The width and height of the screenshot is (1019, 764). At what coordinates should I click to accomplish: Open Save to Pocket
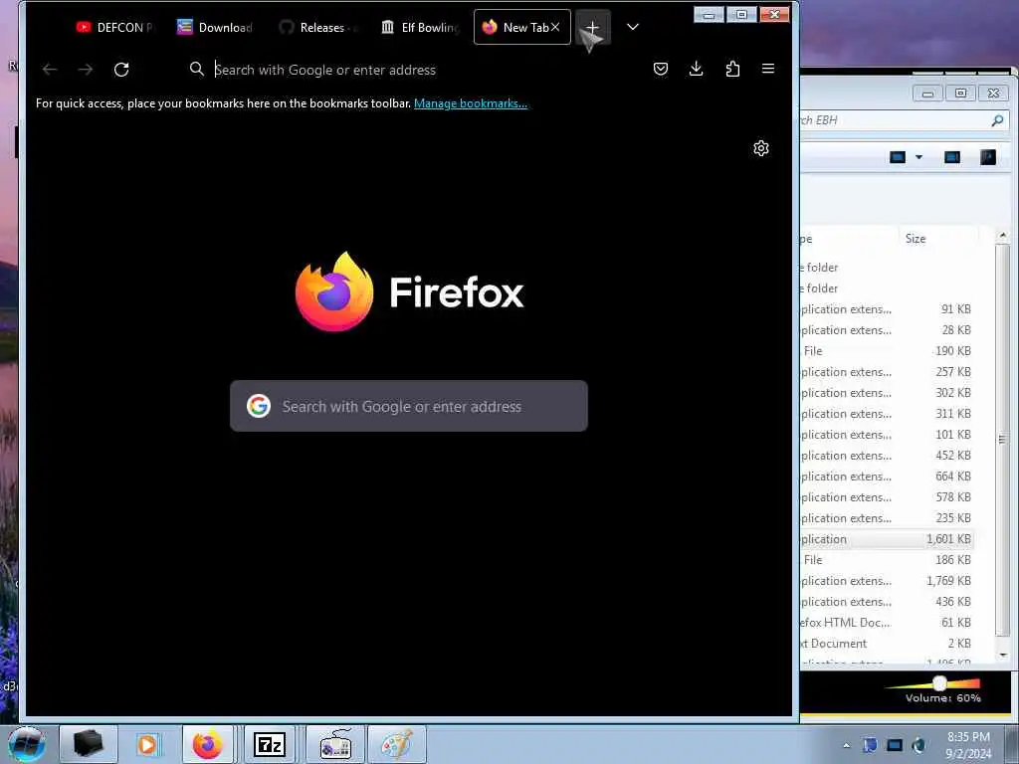[x=661, y=69]
